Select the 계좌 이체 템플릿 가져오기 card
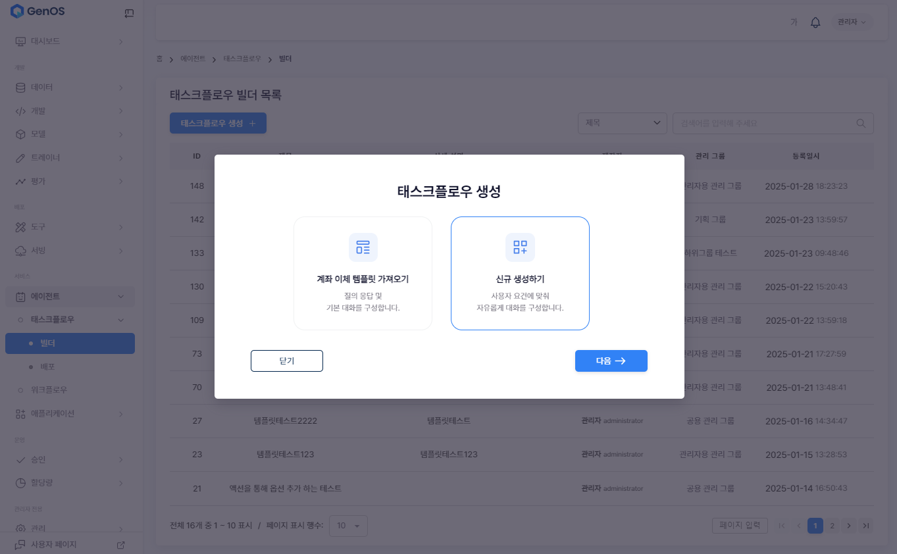 (x=363, y=273)
